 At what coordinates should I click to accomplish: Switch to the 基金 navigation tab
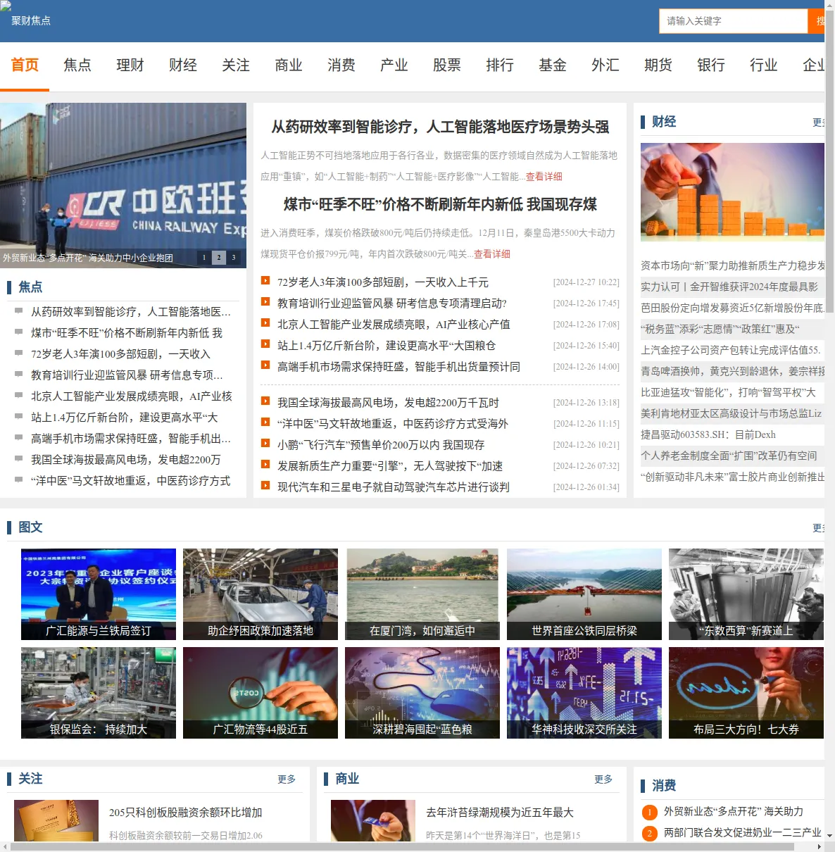coord(553,65)
